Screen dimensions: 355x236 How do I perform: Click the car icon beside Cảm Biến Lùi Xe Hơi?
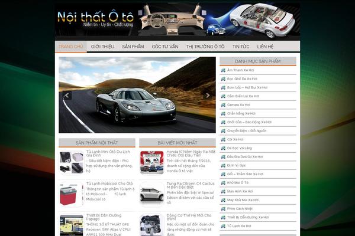click(x=223, y=96)
